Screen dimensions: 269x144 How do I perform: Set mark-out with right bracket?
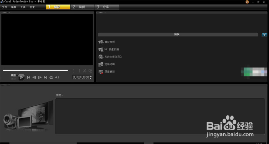(79, 71)
